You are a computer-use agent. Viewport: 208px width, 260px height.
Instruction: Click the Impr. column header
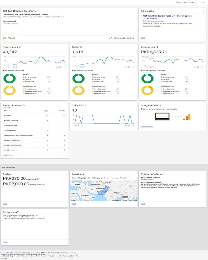coord(46,111)
